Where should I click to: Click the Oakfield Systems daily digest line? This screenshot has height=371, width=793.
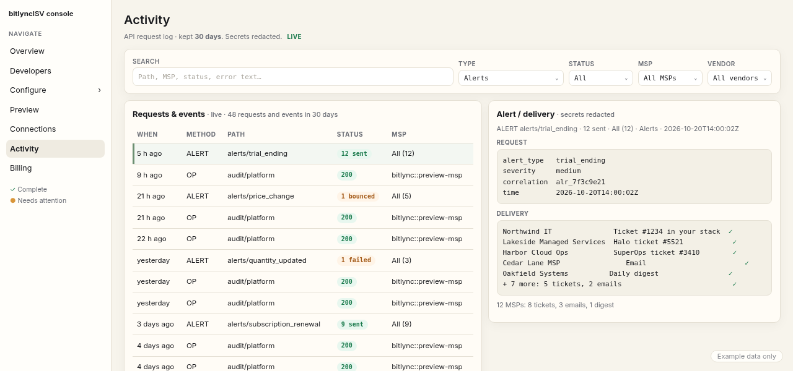618,273
